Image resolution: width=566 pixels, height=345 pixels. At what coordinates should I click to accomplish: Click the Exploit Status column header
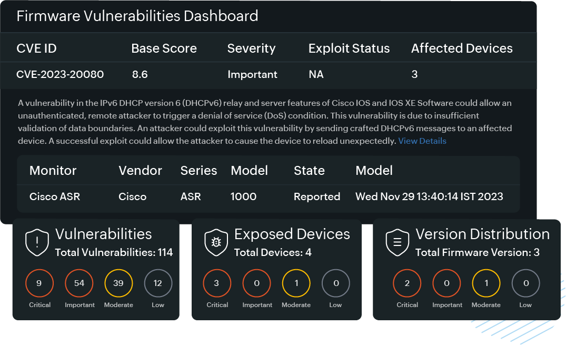[x=349, y=48]
